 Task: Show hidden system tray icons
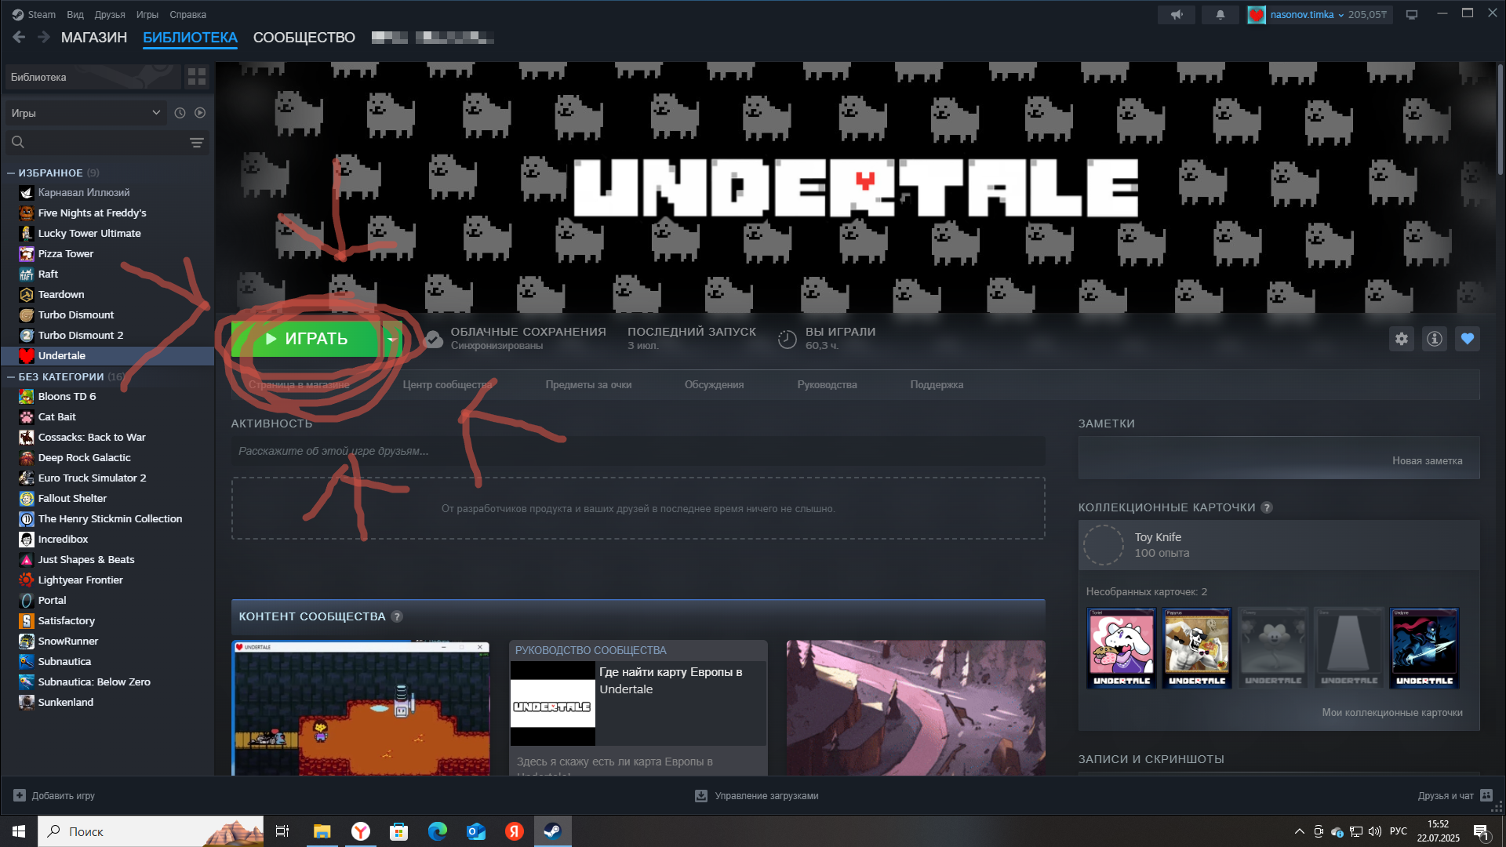[x=1299, y=831]
